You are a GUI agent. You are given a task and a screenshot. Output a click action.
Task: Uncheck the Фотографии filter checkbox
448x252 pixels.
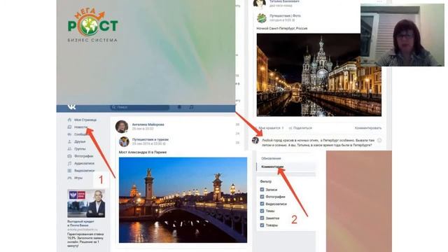pyautogui.click(x=262, y=197)
